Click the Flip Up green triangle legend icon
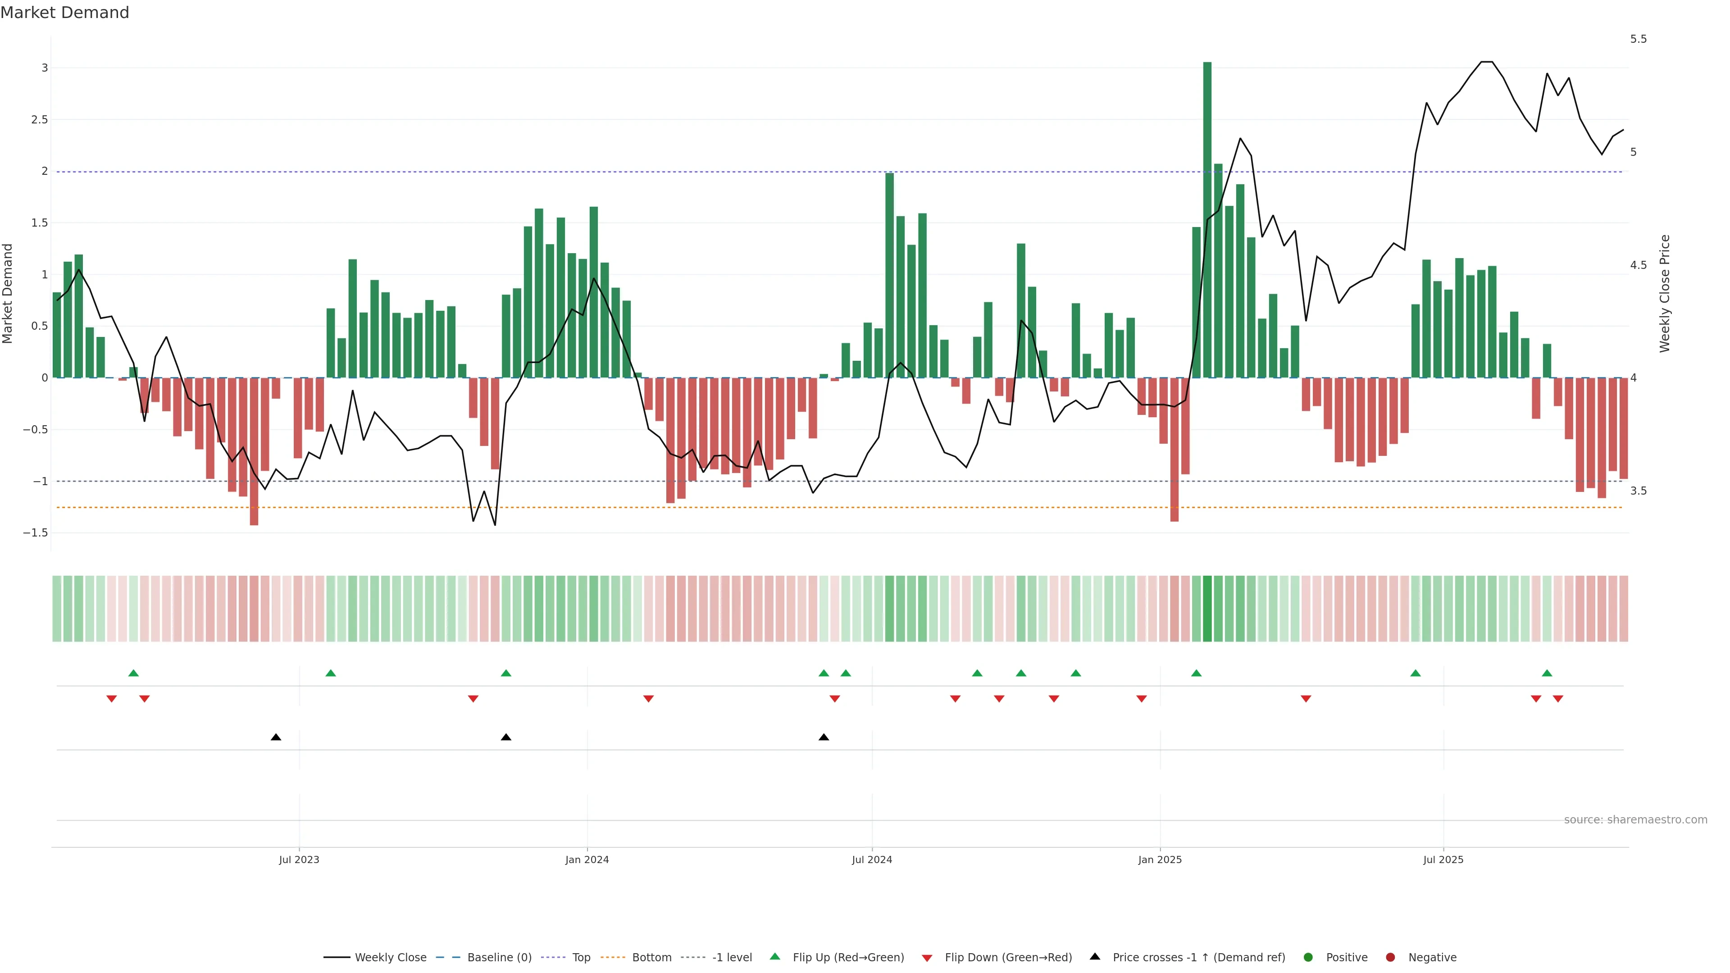 [x=774, y=956]
